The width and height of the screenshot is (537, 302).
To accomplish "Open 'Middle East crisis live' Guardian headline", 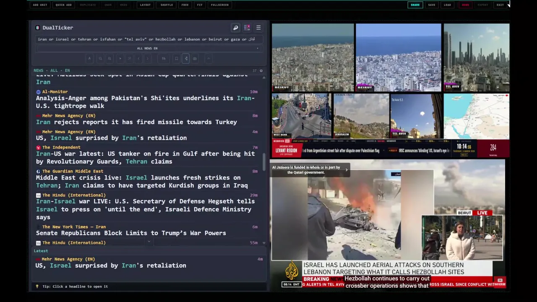I will (142, 182).
